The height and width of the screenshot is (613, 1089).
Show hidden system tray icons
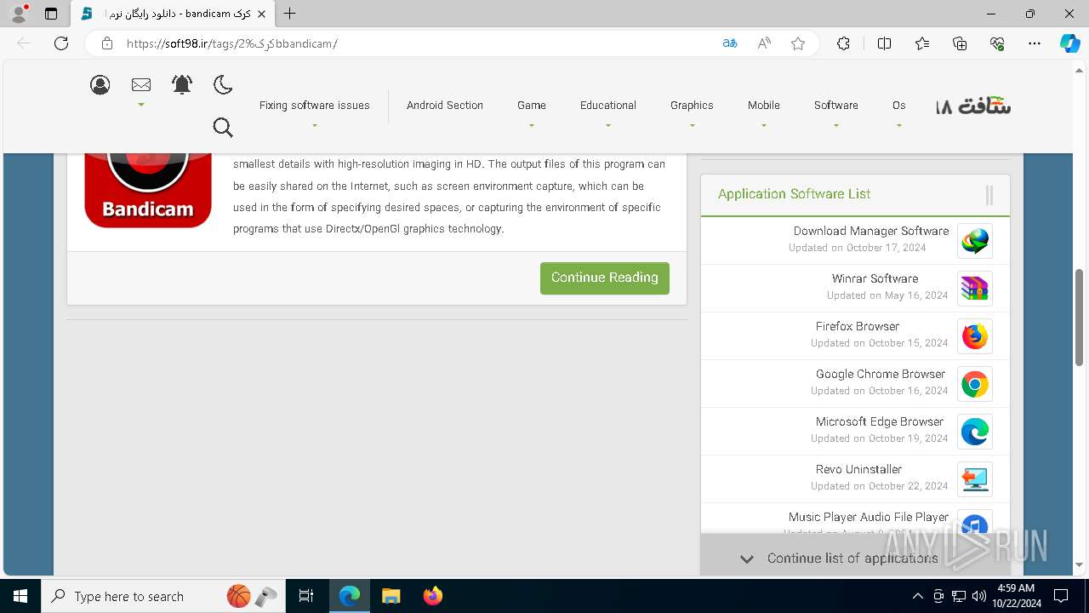tap(917, 596)
